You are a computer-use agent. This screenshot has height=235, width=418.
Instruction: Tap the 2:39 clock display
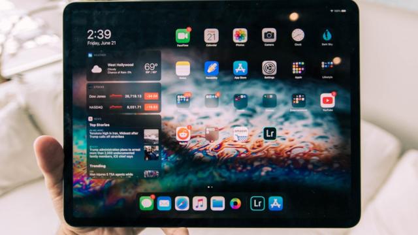[99, 35]
